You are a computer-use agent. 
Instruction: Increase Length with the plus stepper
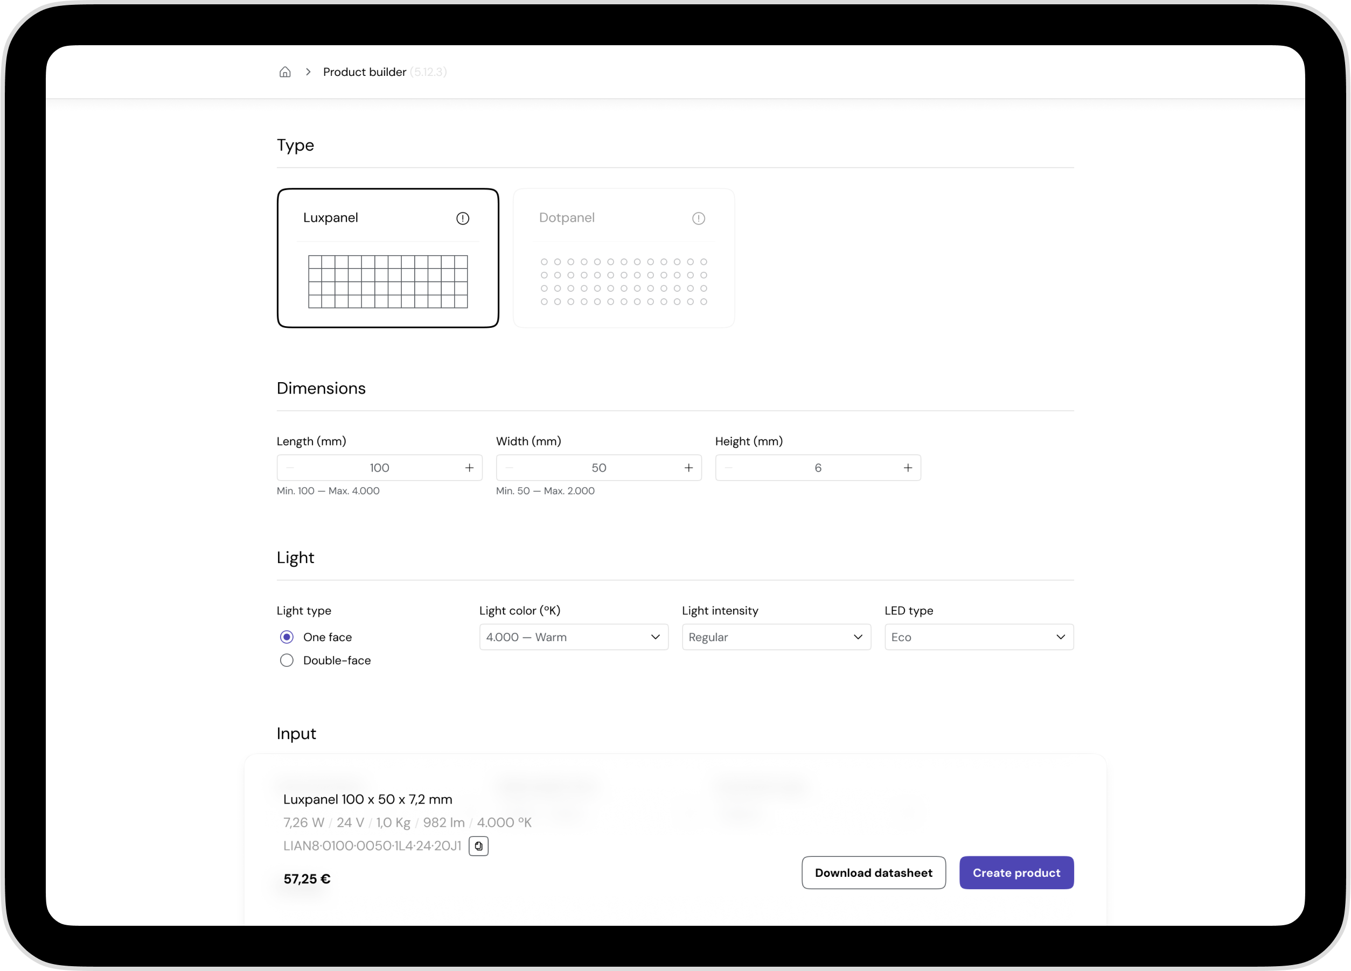[469, 467]
